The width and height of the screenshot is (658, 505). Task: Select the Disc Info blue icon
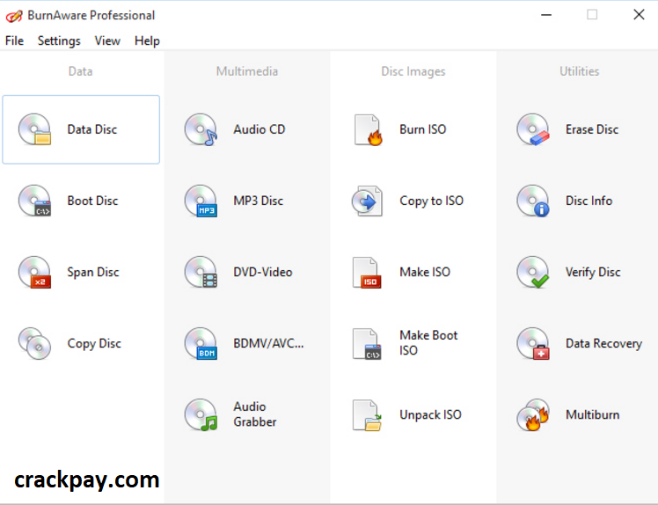tap(533, 201)
